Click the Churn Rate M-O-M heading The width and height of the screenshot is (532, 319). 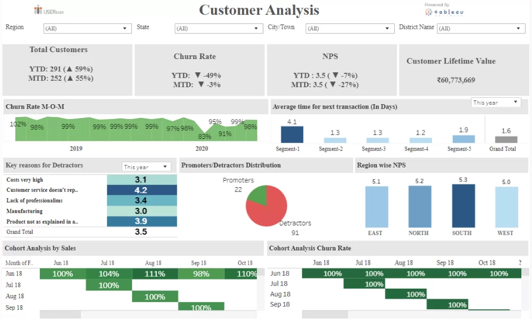tap(35, 106)
